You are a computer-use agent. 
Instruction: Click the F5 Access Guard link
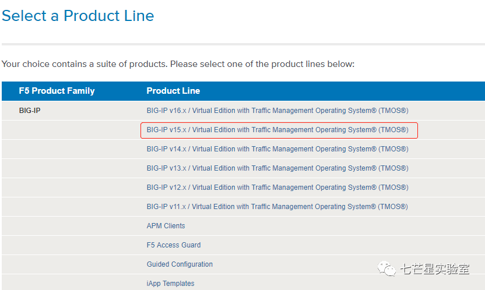[x=173, y=245]
